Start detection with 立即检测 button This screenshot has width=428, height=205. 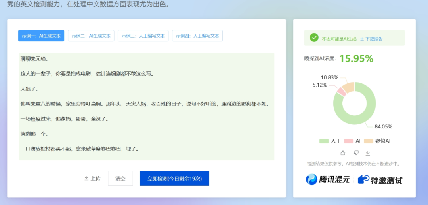click(174, 179)
